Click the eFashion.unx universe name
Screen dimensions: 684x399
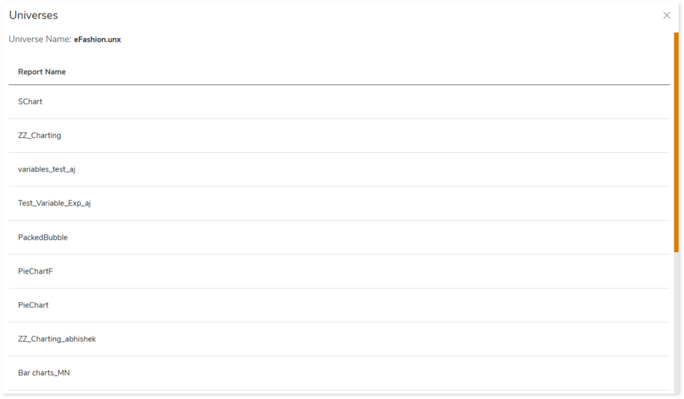98,39
